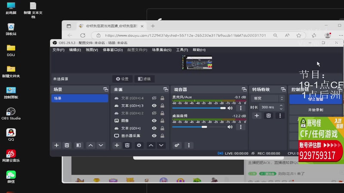This screenshot has width=344, height=193.
Task: Add a new source with plus icon
Action: [117, 145]
